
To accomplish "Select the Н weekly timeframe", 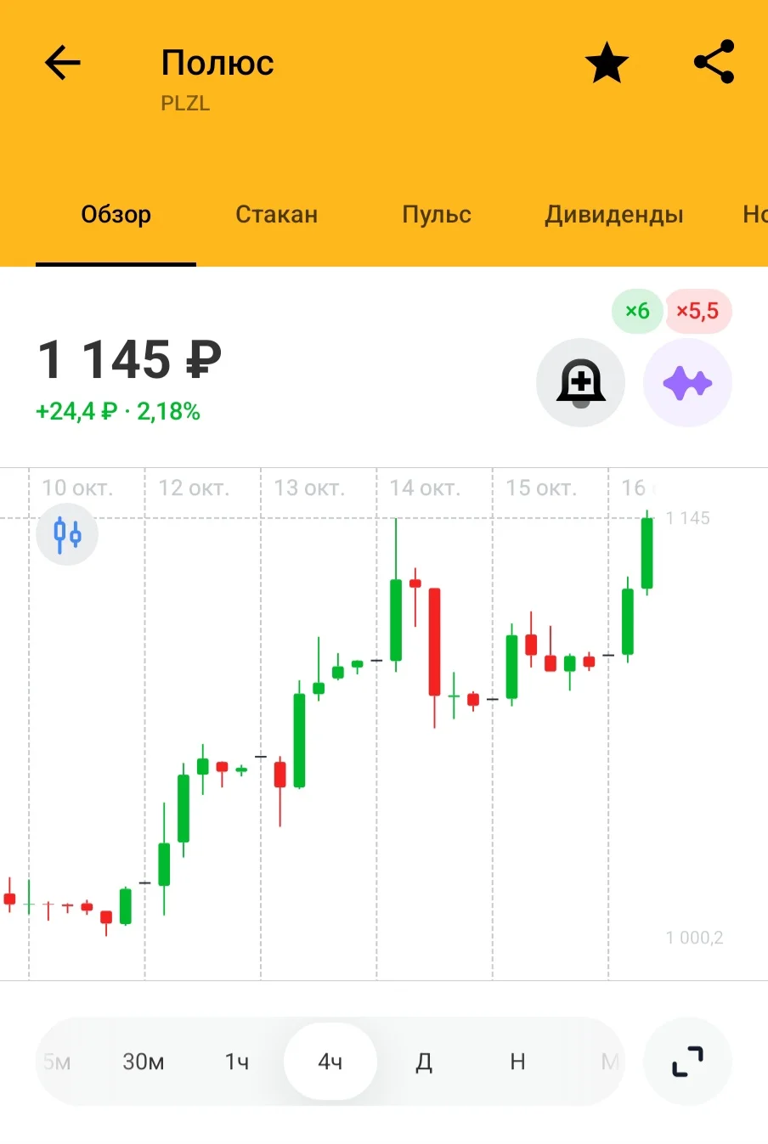I will coord(517,1062).
